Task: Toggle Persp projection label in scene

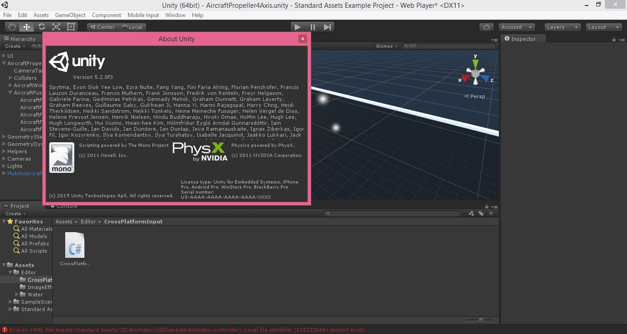Action: click(x=475, y=96)
